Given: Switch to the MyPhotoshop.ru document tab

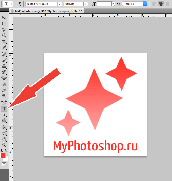Looking at the screenshot, I should [x=48, y=11].
